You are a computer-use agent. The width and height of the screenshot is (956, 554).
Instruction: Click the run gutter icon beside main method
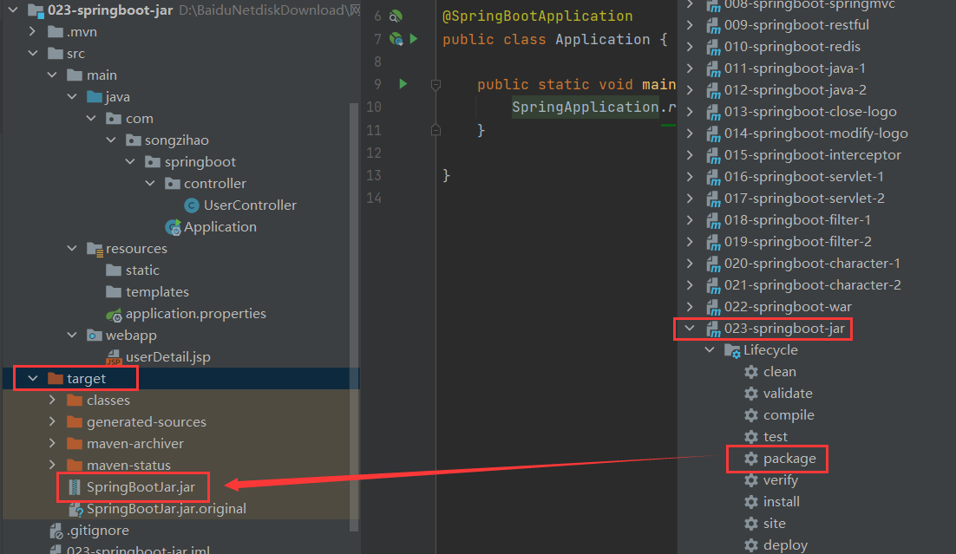point(403,84)
